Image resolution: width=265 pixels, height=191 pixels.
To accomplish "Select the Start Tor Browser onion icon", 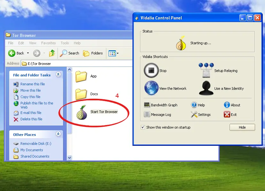I will point(82,112).
